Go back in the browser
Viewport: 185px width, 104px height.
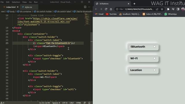96,9
